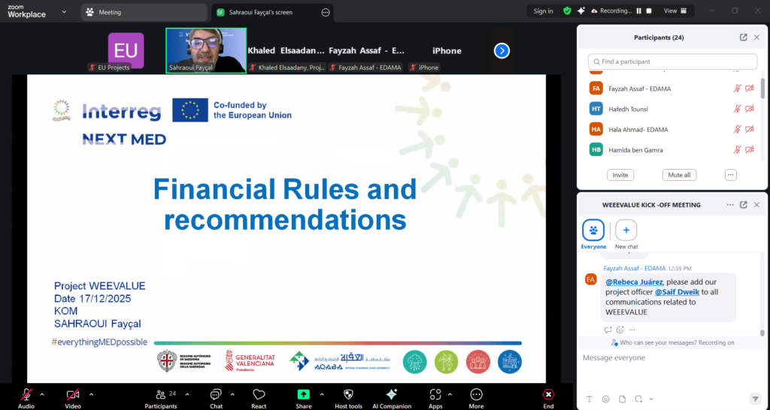Launch the AI Companion sparkle icon

click(391, 394)
